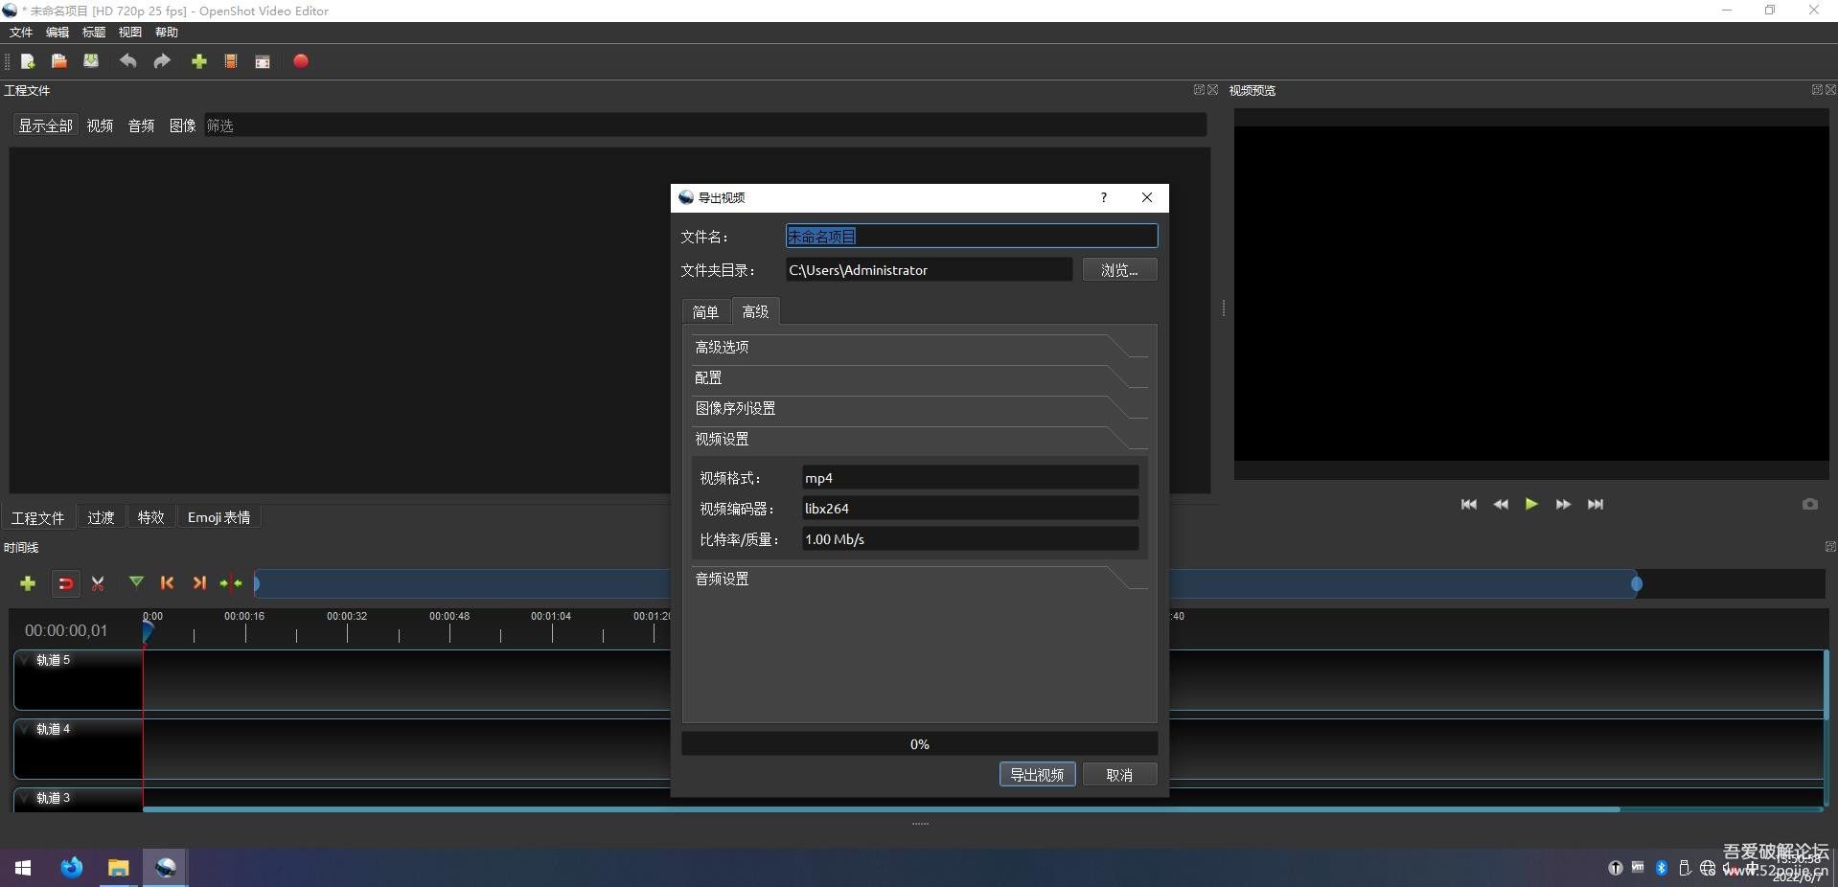Click the jump to end playback button

pos(1596,504)
